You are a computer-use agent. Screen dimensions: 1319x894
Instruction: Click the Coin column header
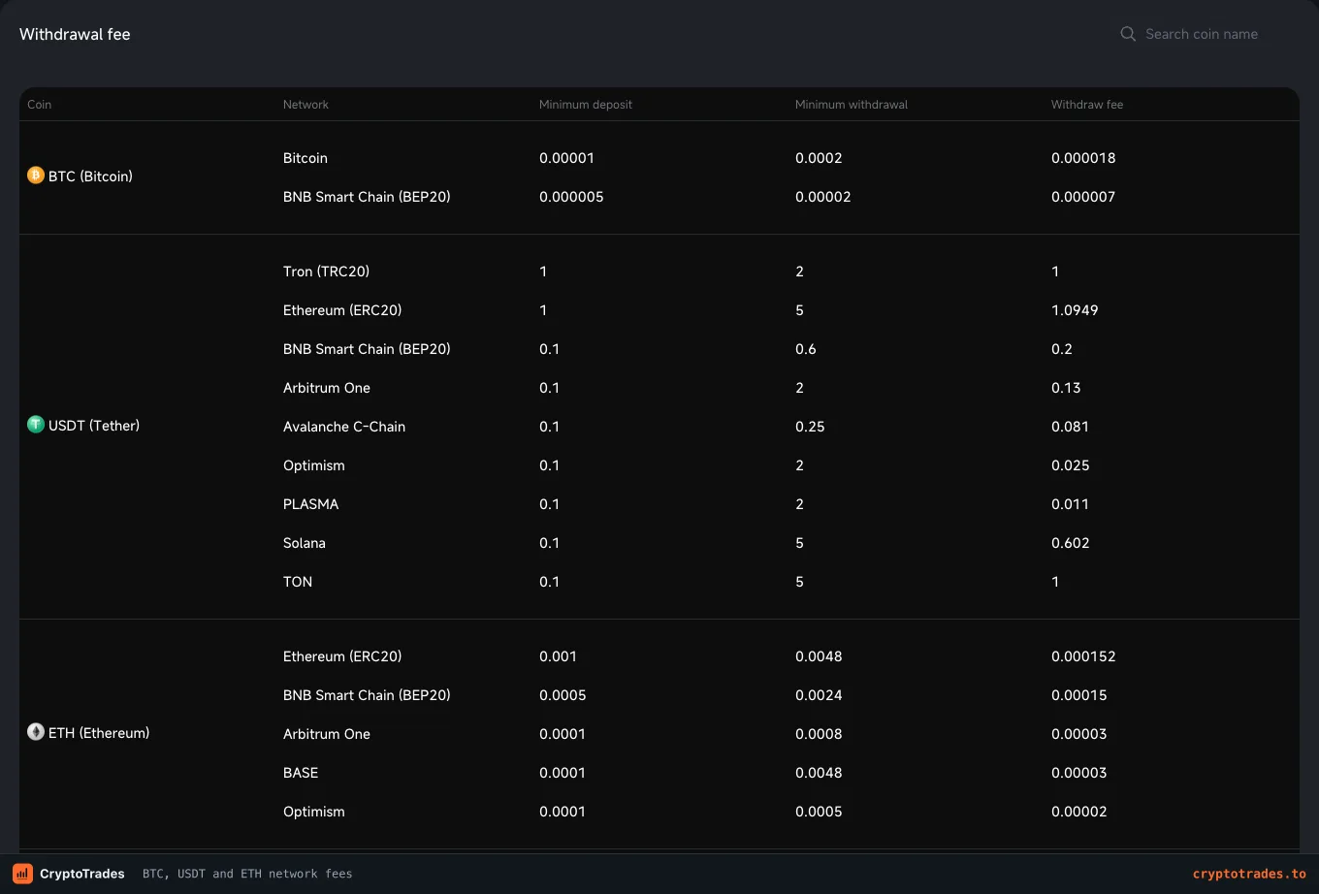[x=40, y=104]
